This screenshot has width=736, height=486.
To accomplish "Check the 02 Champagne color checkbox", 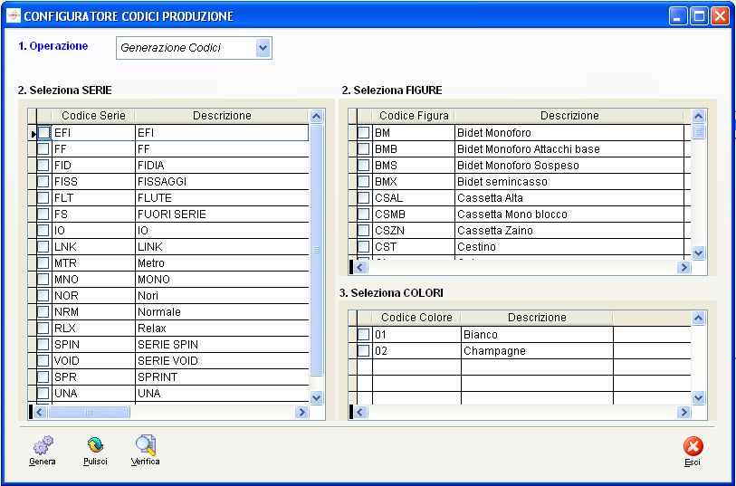I will point(364,351).
